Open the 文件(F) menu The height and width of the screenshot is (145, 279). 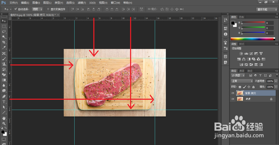point(13,3)
